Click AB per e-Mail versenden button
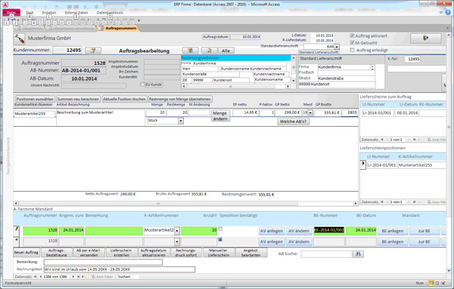 [x=89, y=253]
